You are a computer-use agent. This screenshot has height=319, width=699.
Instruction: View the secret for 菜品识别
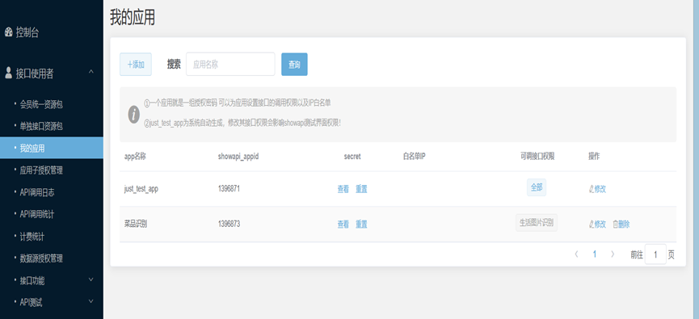[x=343, y=225]
